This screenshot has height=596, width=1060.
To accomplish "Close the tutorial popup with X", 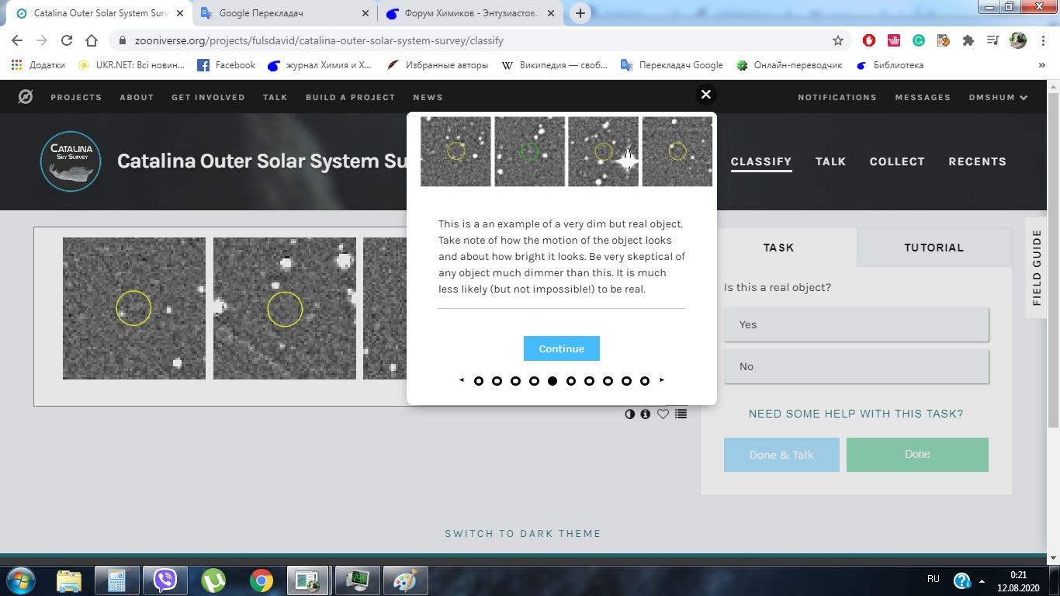I will pyautogui.click(x=705, y=95).
